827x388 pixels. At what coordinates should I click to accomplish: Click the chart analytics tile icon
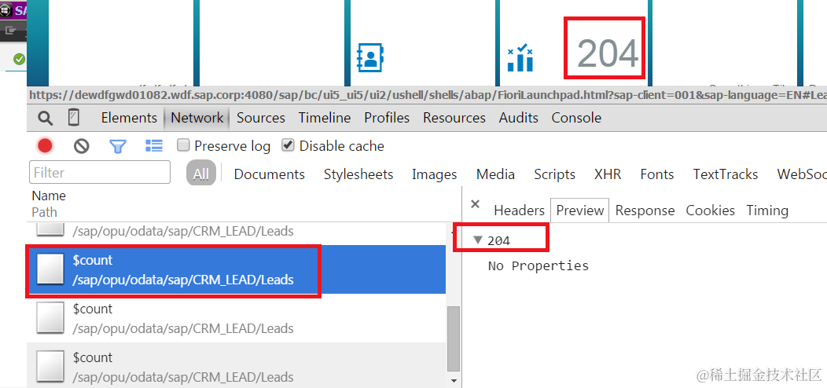pyautogui.click(x=520, y=58)
